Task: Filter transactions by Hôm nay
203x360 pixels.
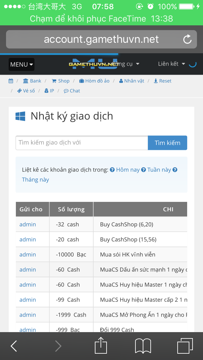Action: [128, 170]
